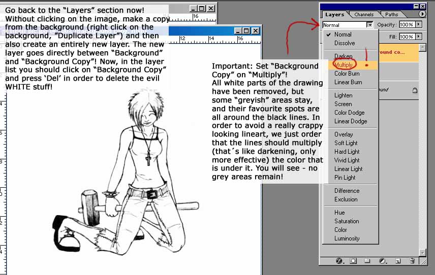Screen dimensions: 435x275
Task: Click the horizontal ruler of front document
Action: click(214, 40)
